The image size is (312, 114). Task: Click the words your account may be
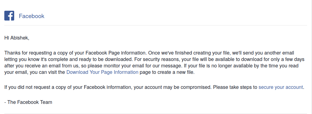(155, 87)
